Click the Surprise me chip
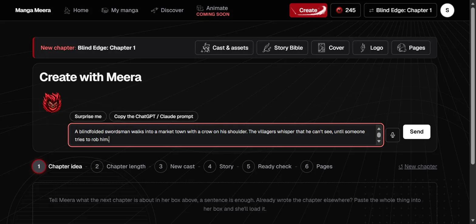The width and height of the screenshot is (476, 224). [88, 116]
